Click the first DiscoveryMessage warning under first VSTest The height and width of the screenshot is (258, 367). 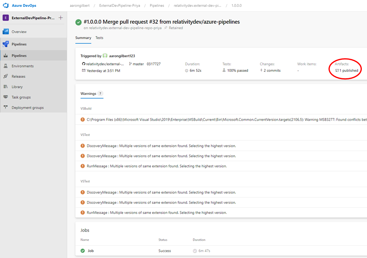pyautogui.click(x=161, y=146)
